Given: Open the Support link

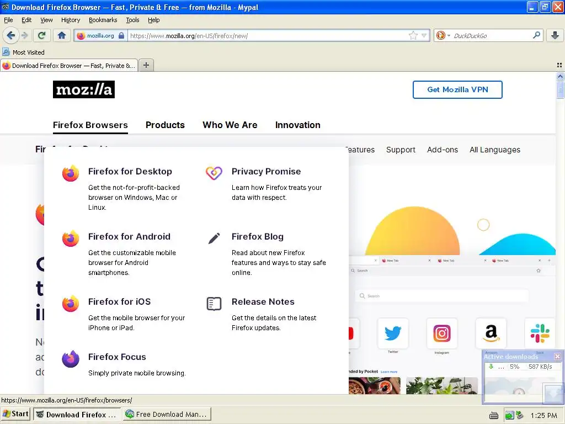Looking at the screenshot, I should (x=401, y=150).
